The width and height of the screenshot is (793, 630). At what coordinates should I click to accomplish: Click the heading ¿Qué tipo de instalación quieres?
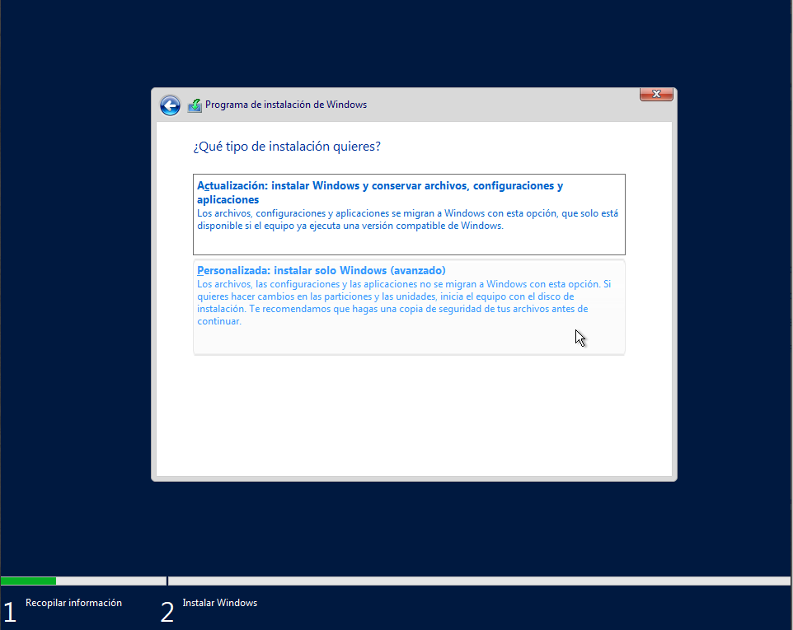coord(287,147)
